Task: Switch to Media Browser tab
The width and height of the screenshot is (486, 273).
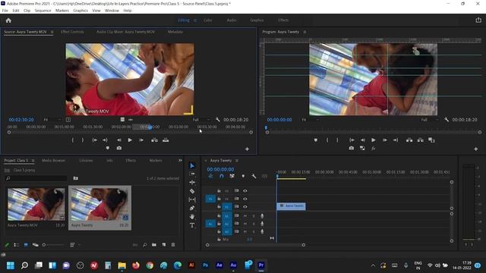Action: point(53,160)
